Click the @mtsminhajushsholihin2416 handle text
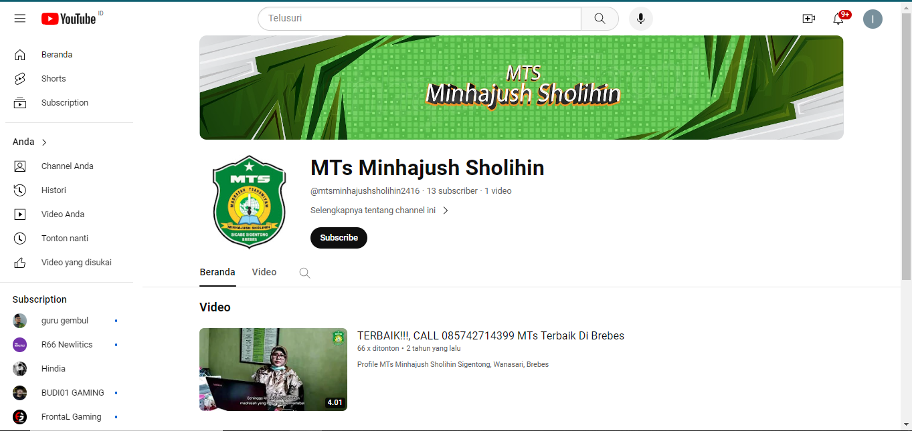The width and height of the screenshot is (912, 431). (365, 191)
